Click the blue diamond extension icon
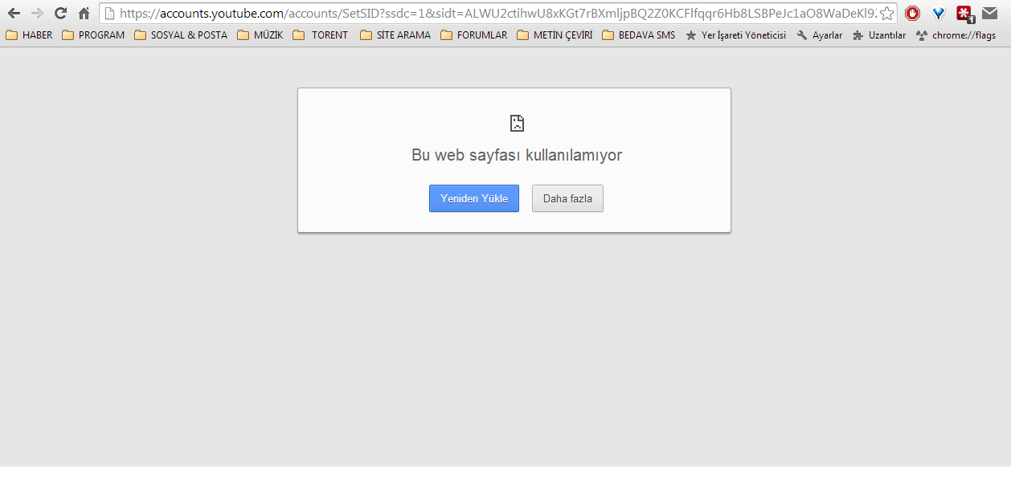 coord(938,13)
